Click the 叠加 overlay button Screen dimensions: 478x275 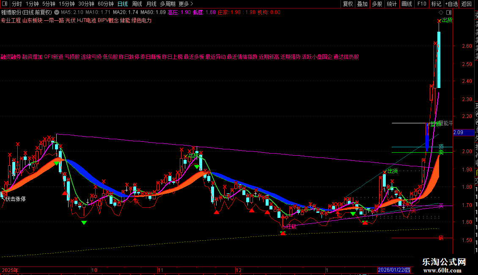363,4
